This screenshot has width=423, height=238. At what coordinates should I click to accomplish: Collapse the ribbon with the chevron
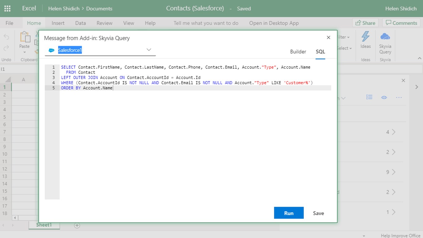pos(420,58)
